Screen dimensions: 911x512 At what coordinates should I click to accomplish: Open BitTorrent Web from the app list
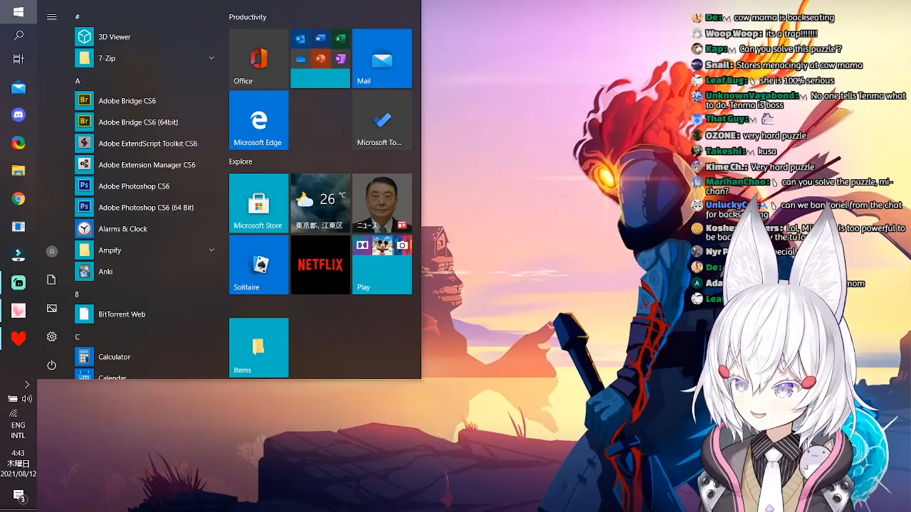[146, 314]
